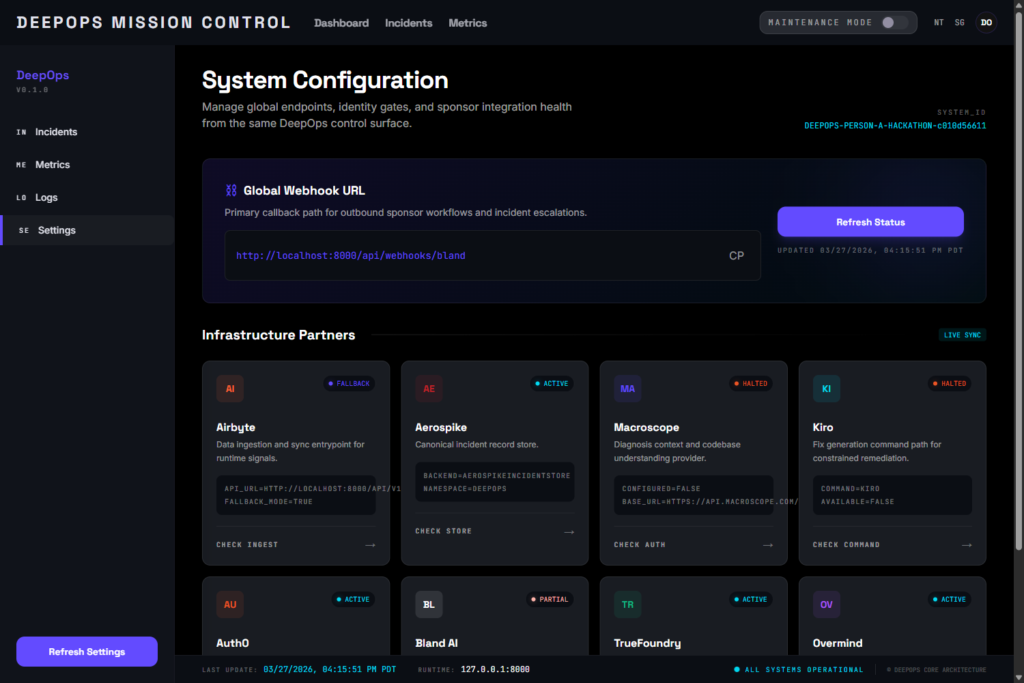Open the DO user avatar
This screenshot has height=683, width=1024.
[986, 23]
